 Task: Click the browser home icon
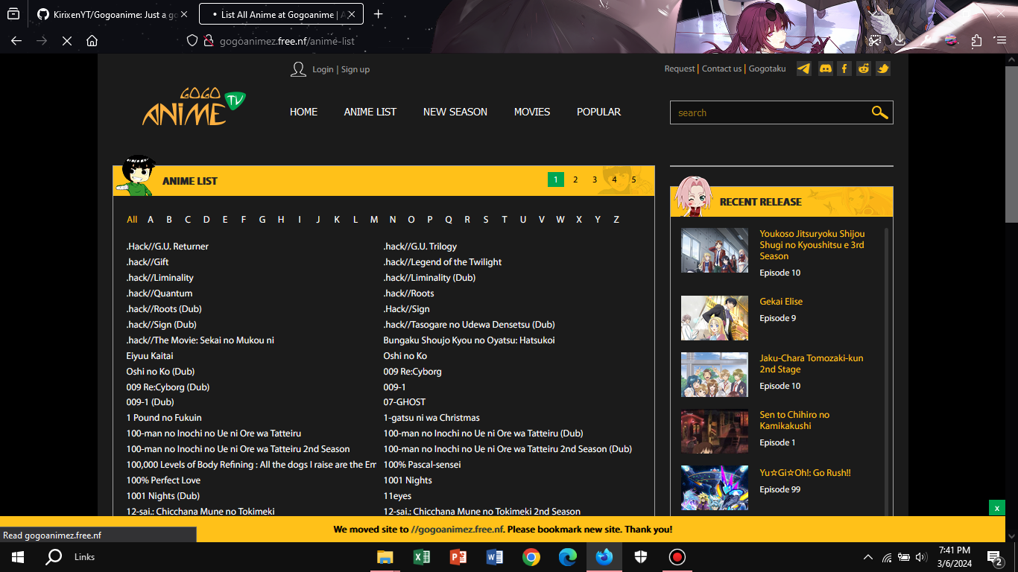(x=92, y=41)
